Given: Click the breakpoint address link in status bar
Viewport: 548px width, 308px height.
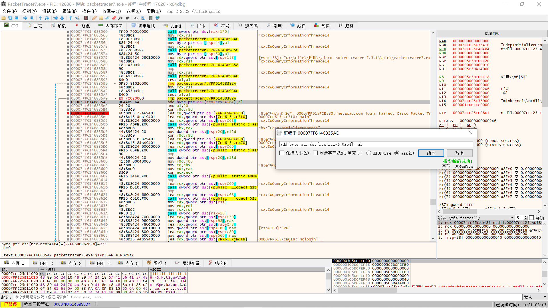Looking at the screenshot, I should pyautogui.click(x=72, y=304).
